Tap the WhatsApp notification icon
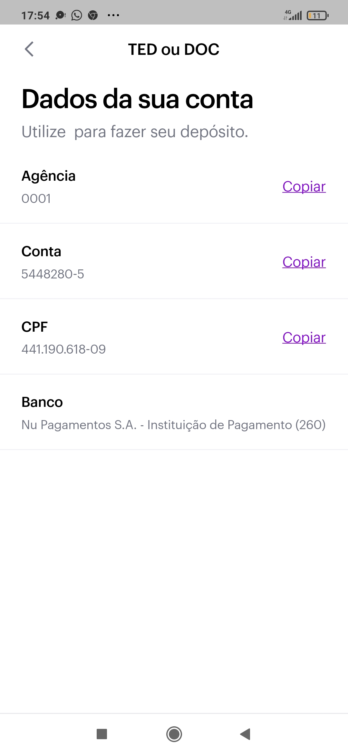 tap(77, 15)
